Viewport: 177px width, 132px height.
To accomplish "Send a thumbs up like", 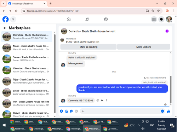I will point(169,111).
